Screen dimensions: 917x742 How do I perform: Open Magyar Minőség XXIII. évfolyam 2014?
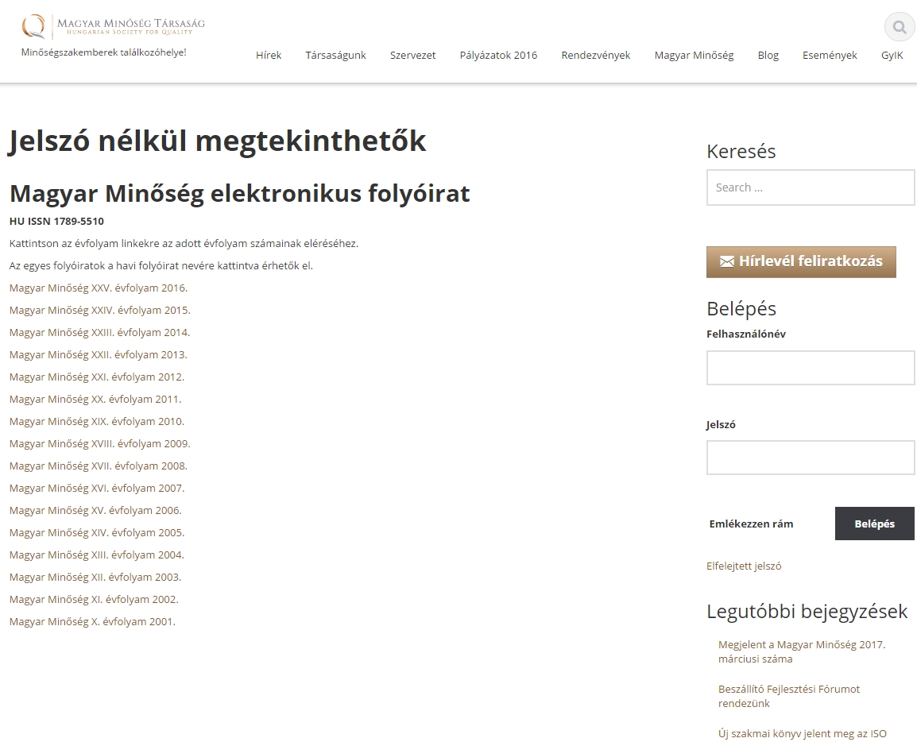tap(100, 332)
